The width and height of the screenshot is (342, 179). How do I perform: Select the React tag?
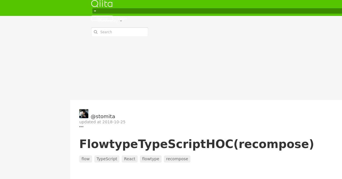coord(130,159)
